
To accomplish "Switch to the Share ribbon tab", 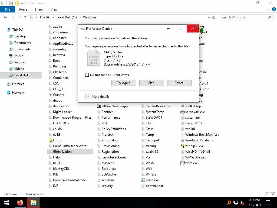I will pyautogui.click(x=39, y=9).
